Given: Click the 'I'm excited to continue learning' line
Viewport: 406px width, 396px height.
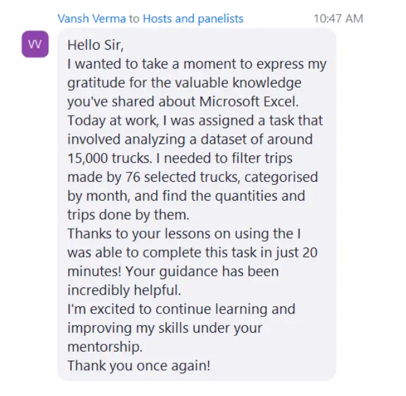Looking at the screenshot, I should 181,310.
